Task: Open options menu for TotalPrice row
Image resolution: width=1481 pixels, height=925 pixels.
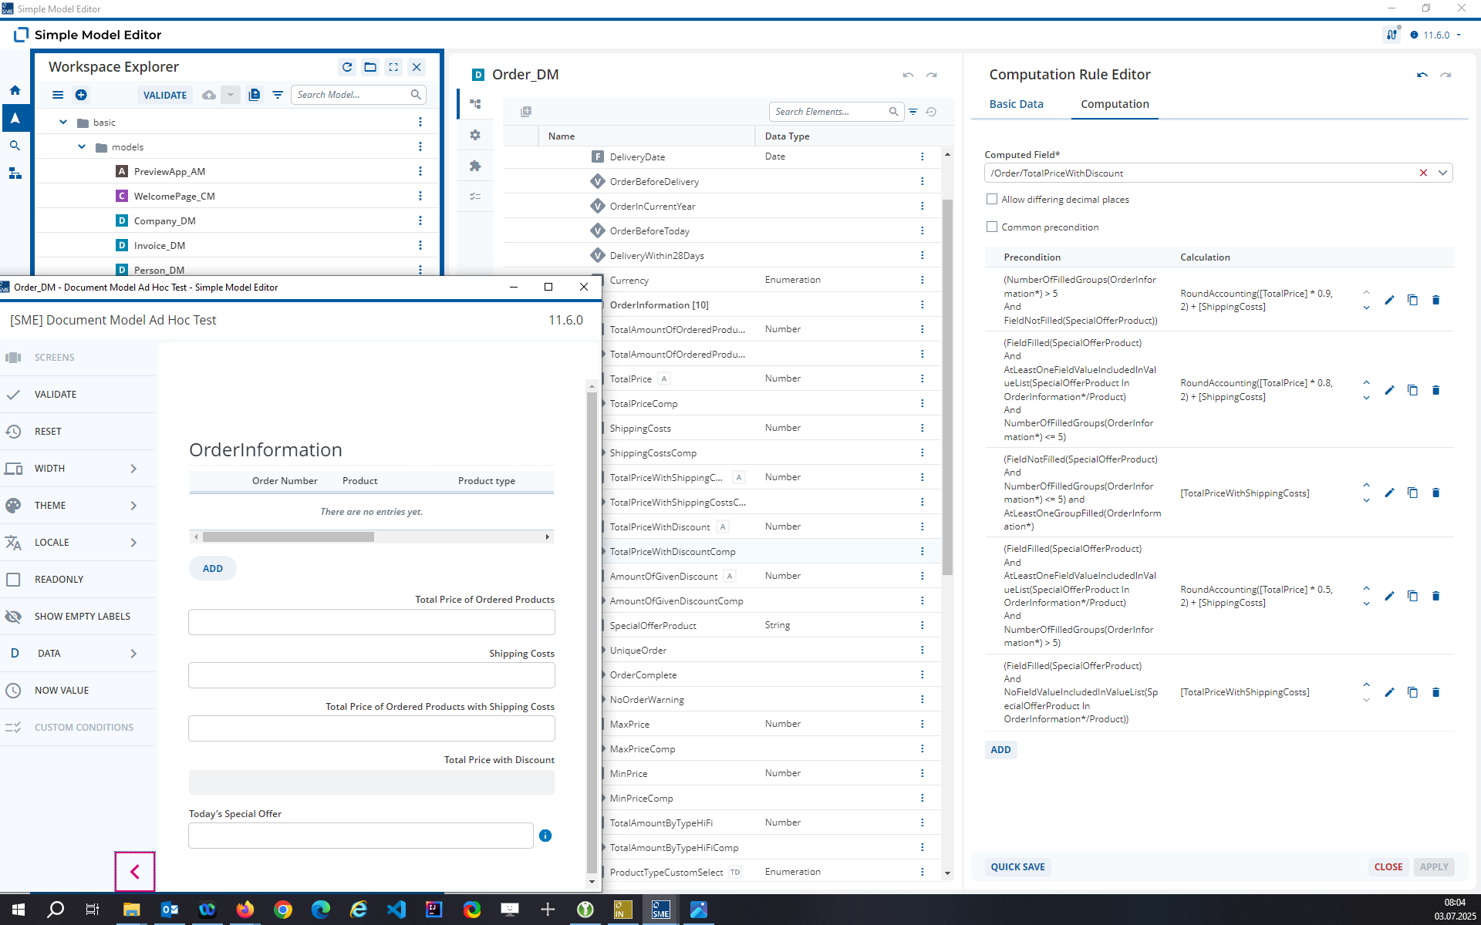Action: pos(922,378)
